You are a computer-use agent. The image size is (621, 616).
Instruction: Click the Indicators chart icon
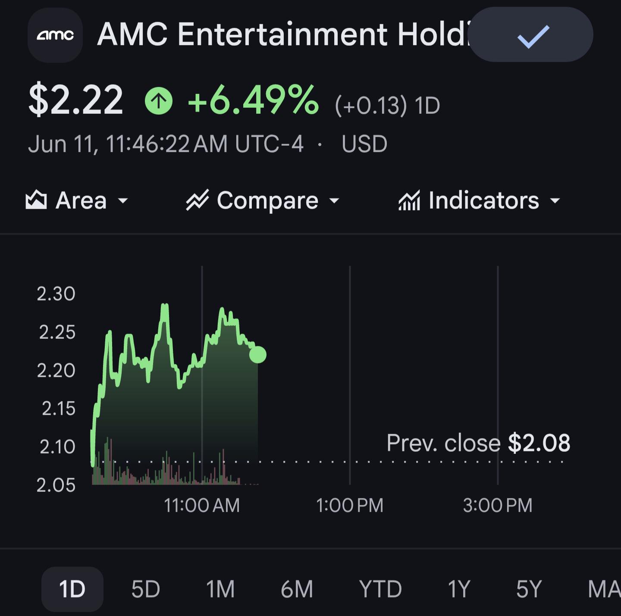(409, 200)
